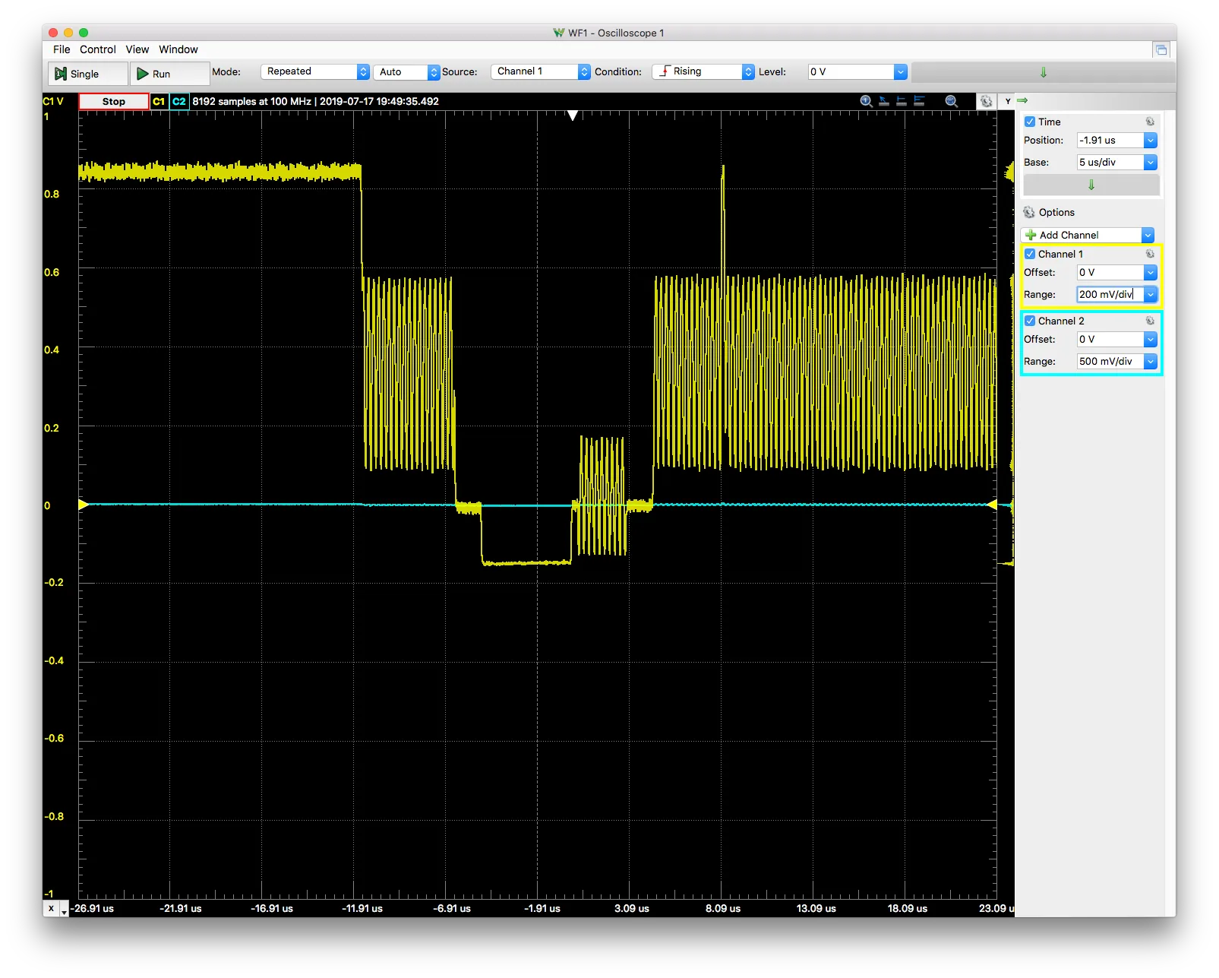Click the X axis button at bottom-left

pos(52,909)
